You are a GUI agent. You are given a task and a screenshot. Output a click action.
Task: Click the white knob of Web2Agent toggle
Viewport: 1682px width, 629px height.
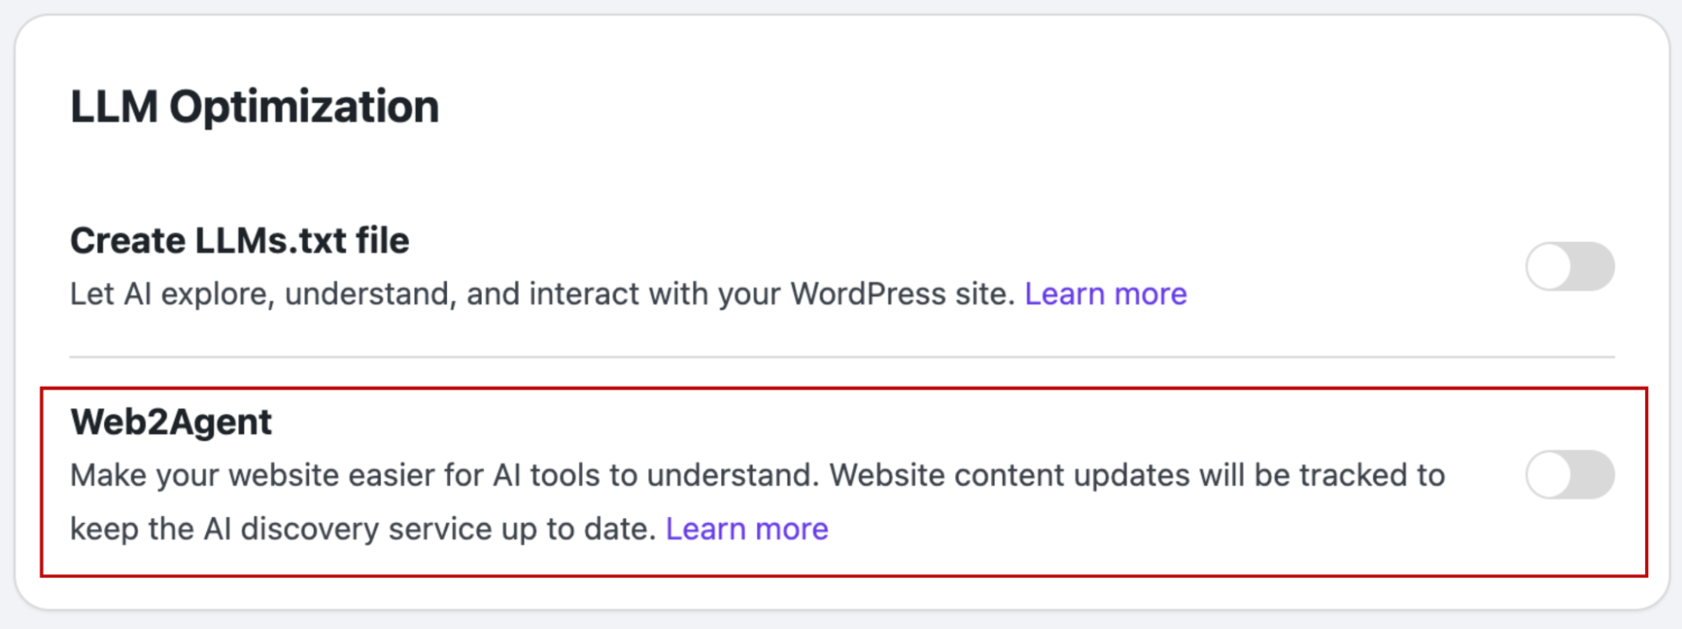click(1549, 475)
